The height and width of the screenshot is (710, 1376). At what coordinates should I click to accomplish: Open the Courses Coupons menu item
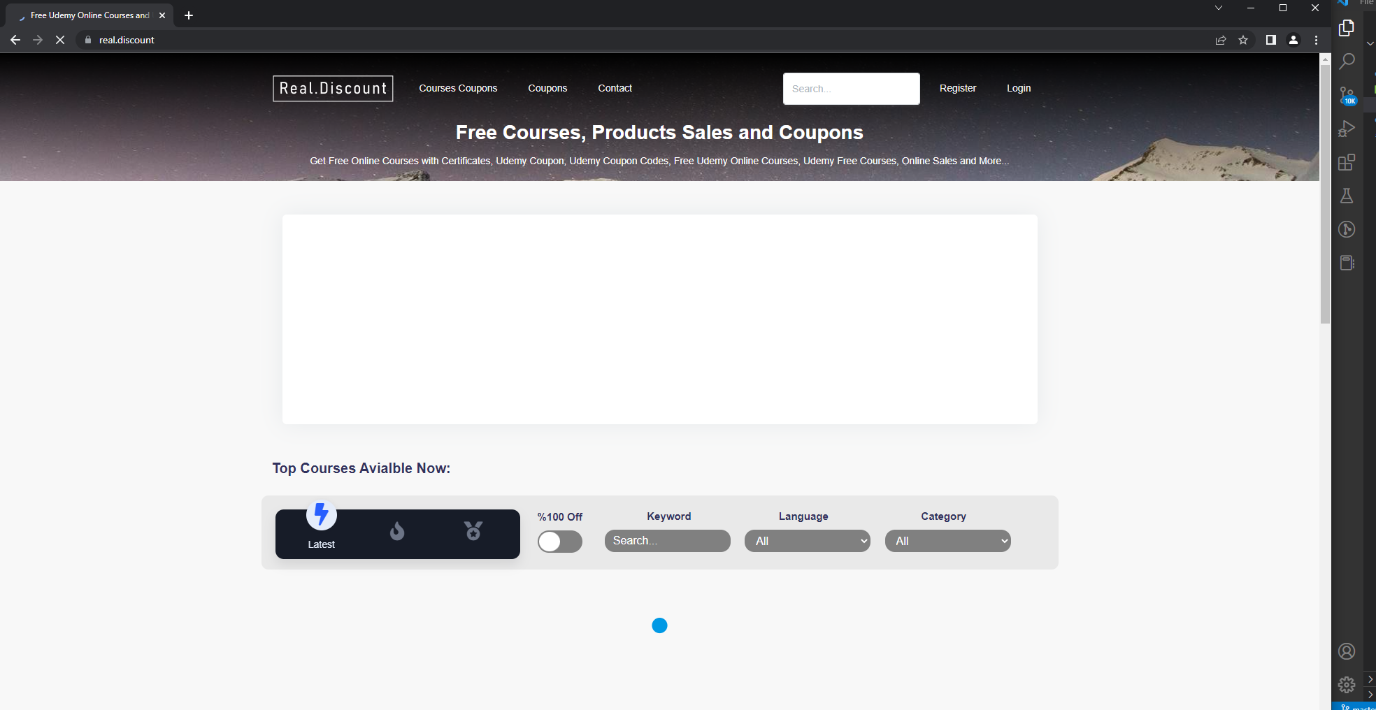tap(457, 88)
